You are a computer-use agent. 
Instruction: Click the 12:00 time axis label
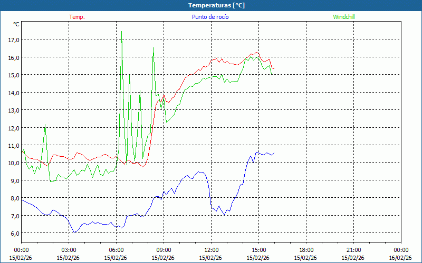click(x=212, y=250)
